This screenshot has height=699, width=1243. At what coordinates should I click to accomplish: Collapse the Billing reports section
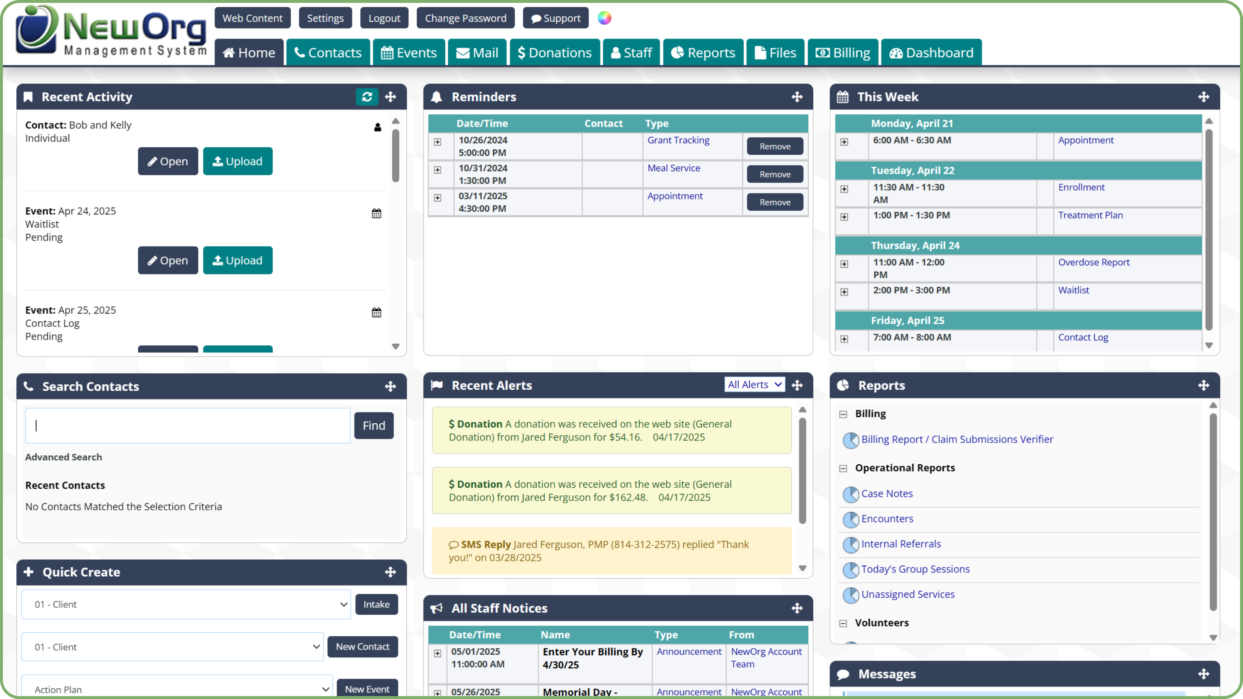click(x=843, y=414)
